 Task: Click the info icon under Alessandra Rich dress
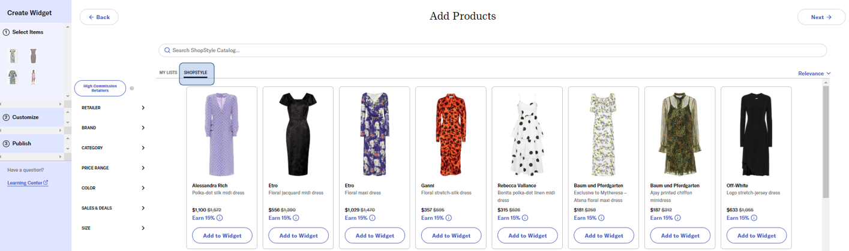coord(220,218)
